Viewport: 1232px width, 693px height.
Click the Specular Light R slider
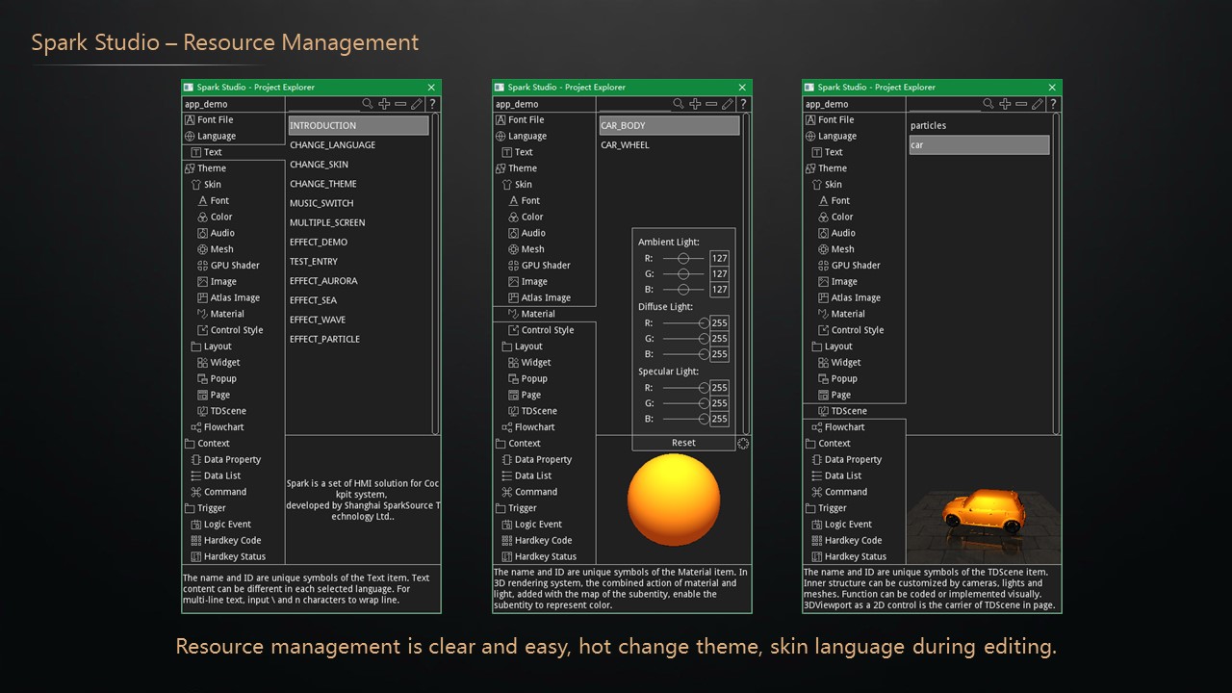tap(684, 388)
